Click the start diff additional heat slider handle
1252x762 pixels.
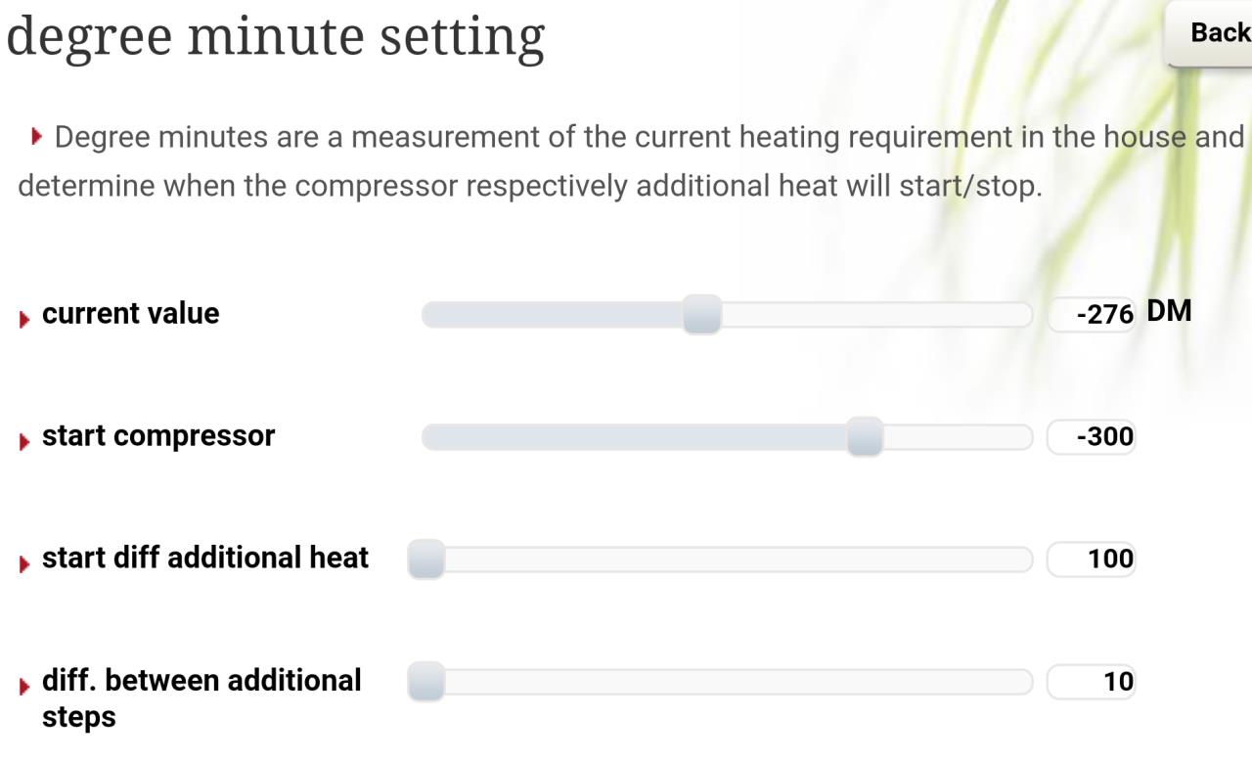425,560
